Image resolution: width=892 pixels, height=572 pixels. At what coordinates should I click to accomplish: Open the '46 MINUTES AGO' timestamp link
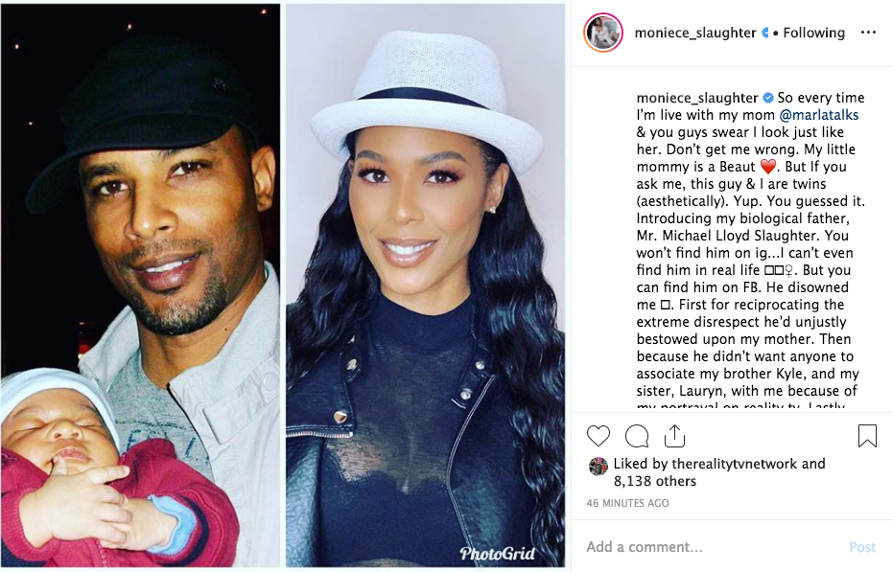tap(627, 503)
